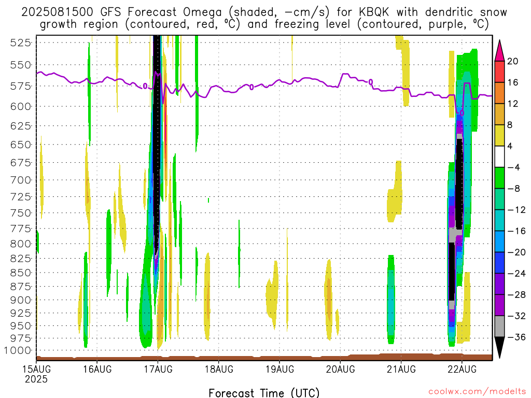Click the 21AUG time axis label

(401, 369)
